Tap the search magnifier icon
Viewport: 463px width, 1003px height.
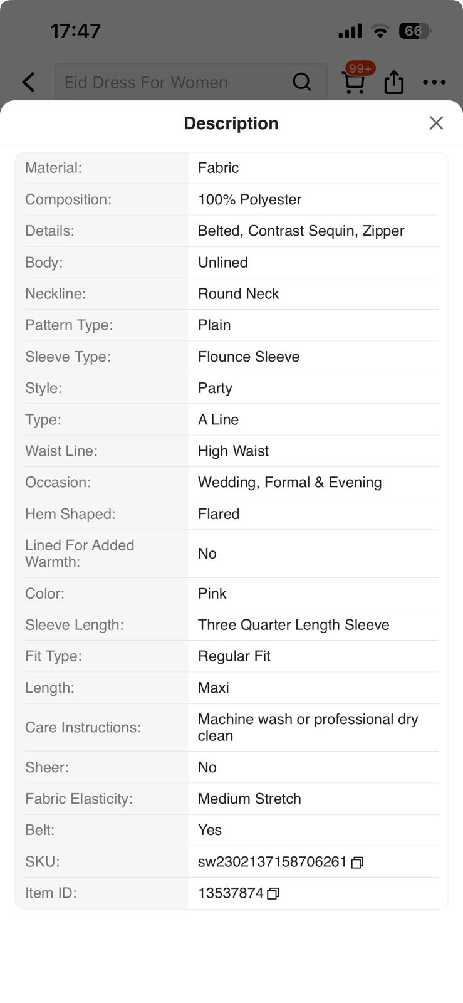(302, 81)
